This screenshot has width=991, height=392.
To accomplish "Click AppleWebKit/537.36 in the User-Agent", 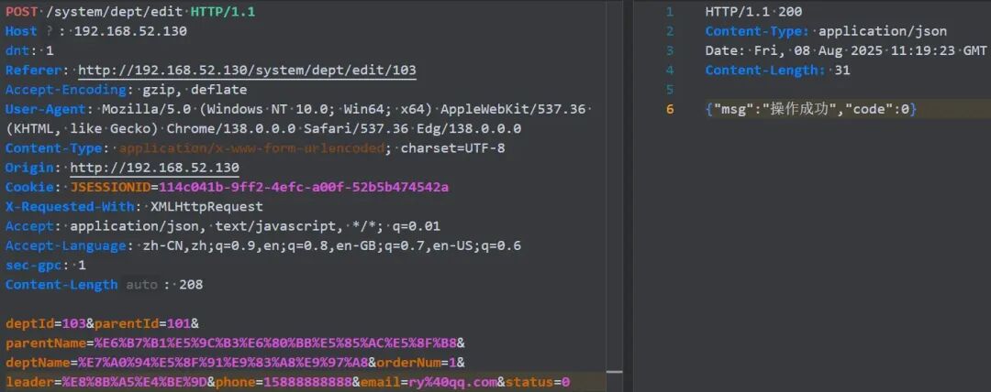I will tap(513, 109).
